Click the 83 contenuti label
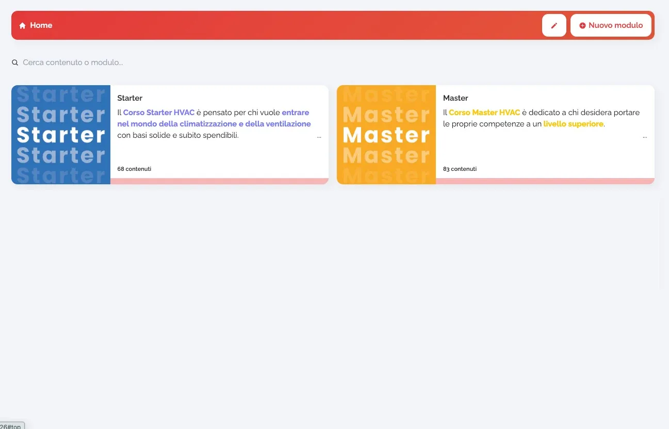669x429 pixels. coord(460,169)
